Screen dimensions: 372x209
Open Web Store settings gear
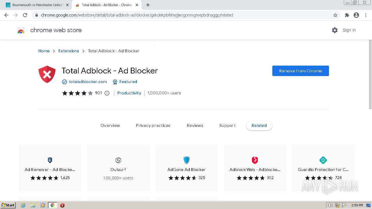335,30
